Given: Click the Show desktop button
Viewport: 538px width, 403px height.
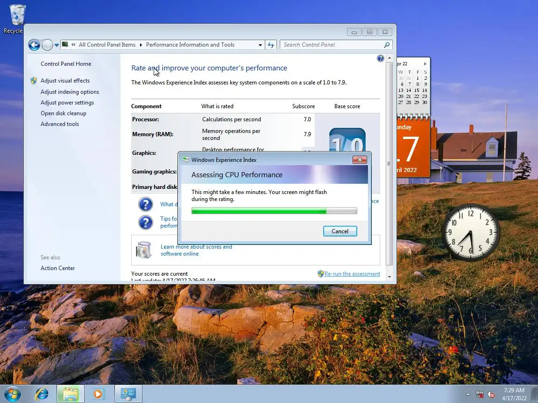Looking at the screenshot, I should coord(535,394).
